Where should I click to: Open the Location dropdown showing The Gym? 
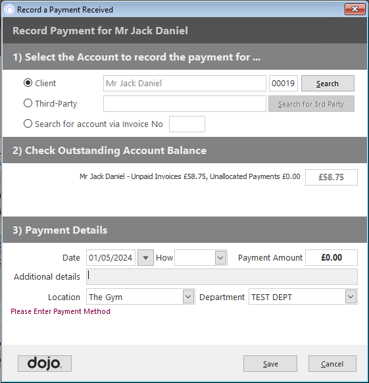(188, 297)
